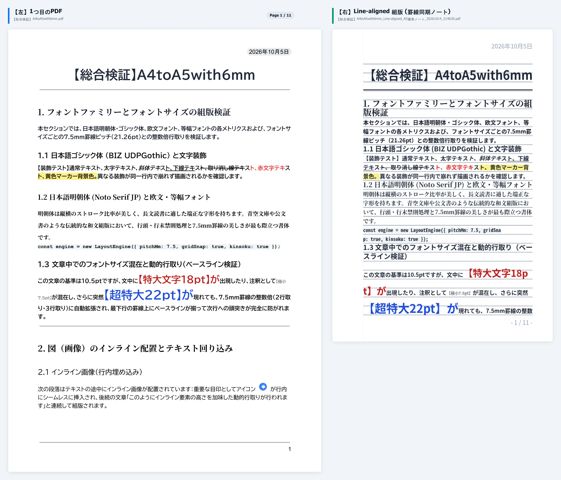Click heading 1.1 日本語ゴシック体 in right PDF
The height and width of the screenshot is (480, 561).
tap(442, 149)
